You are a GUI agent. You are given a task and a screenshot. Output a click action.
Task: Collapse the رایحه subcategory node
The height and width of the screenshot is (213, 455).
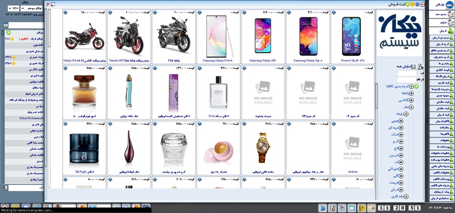[406, 114]
